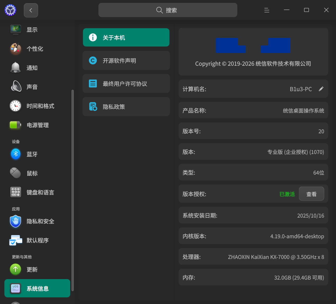Click the kernel version 4.19.0-amd64-desktop
This screenshot has width=336, height=304.
tap(297, 236)
